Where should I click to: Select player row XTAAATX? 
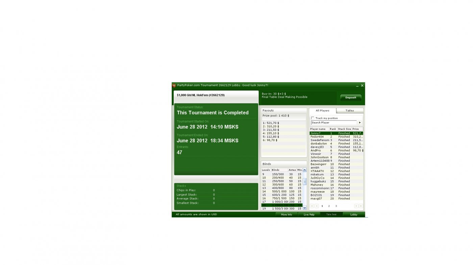337,171
